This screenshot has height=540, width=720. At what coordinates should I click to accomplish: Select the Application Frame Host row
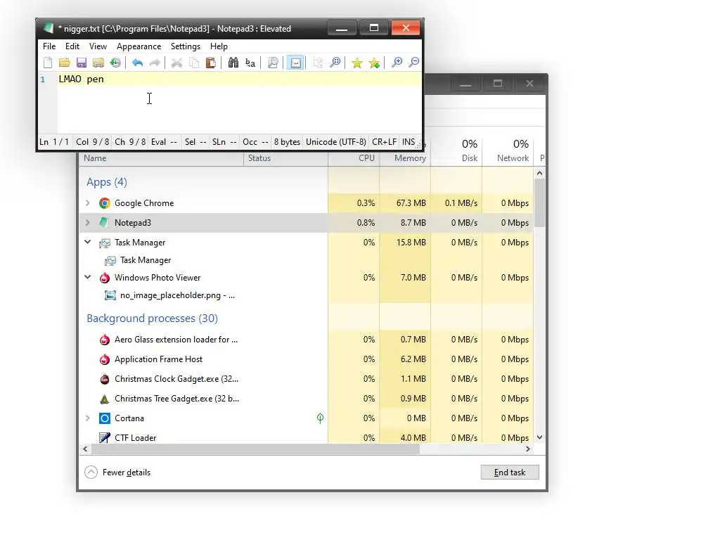(x=307, y=359)
